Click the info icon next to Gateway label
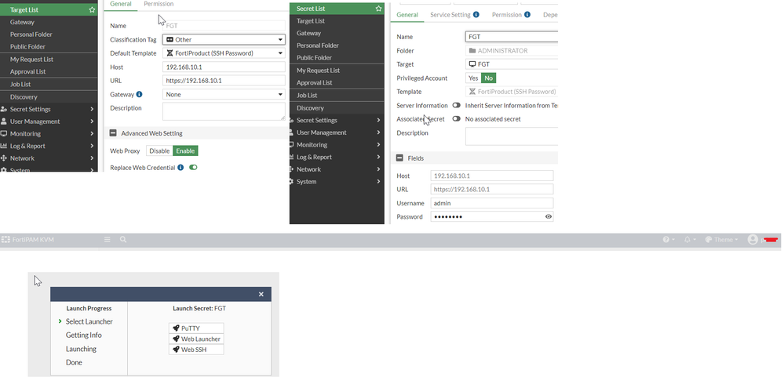Viewport: 784px width, 388px height. point(140,94)
